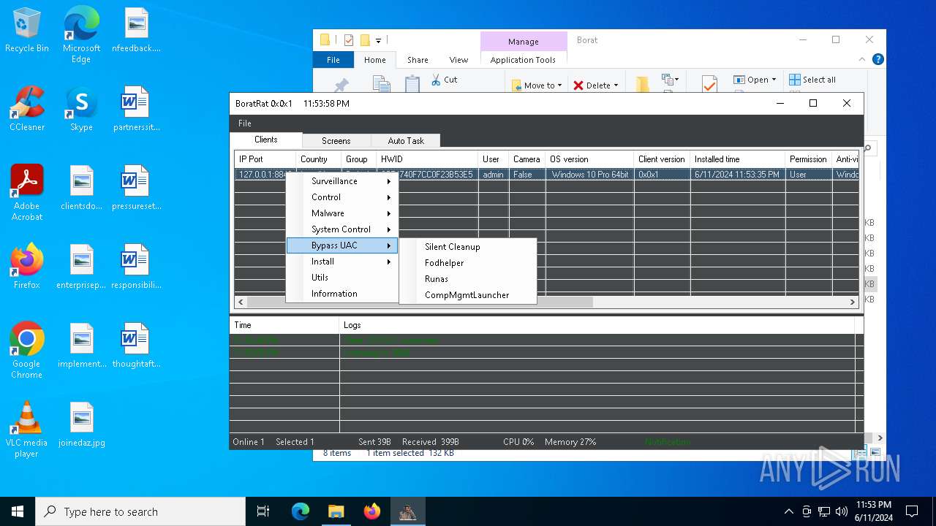Open the CCleaner desktop shortcut
Image resolution: width=936 pixels, height=526 pixels.
tap(27, 110)
